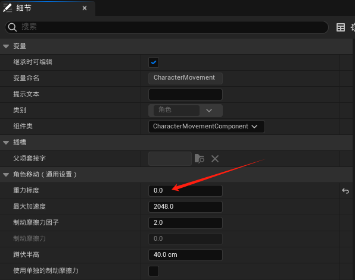The width and height of the screenshot is (355, 280).
Task: Click the 重力标度 label
Action: 26,190
